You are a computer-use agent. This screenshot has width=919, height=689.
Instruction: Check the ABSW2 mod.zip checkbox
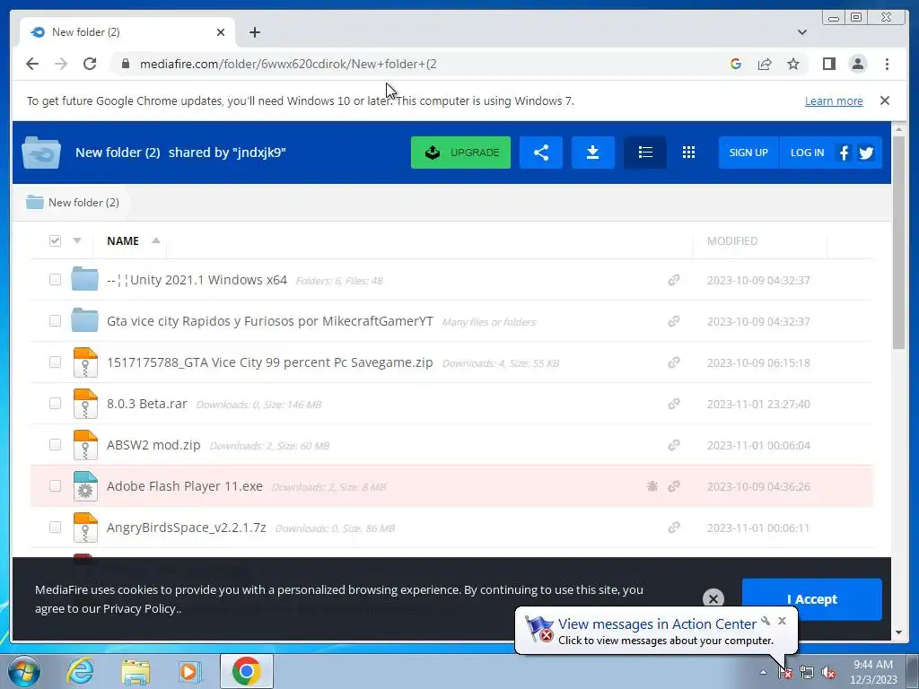[55, 445]
